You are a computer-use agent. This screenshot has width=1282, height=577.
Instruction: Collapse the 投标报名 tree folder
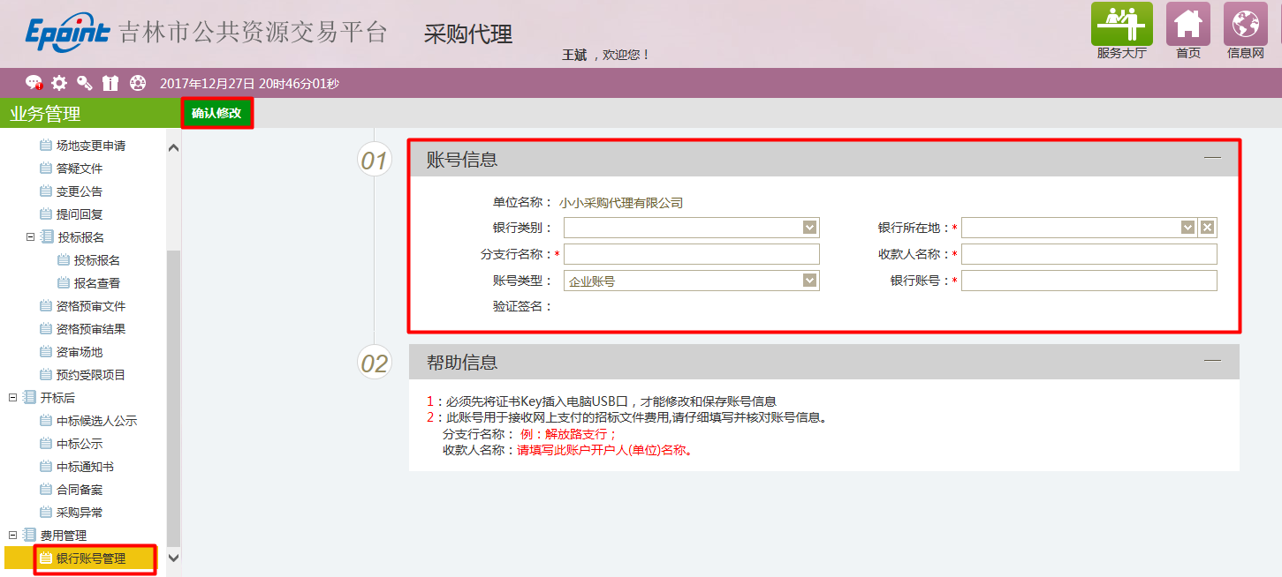click(30, 237)
